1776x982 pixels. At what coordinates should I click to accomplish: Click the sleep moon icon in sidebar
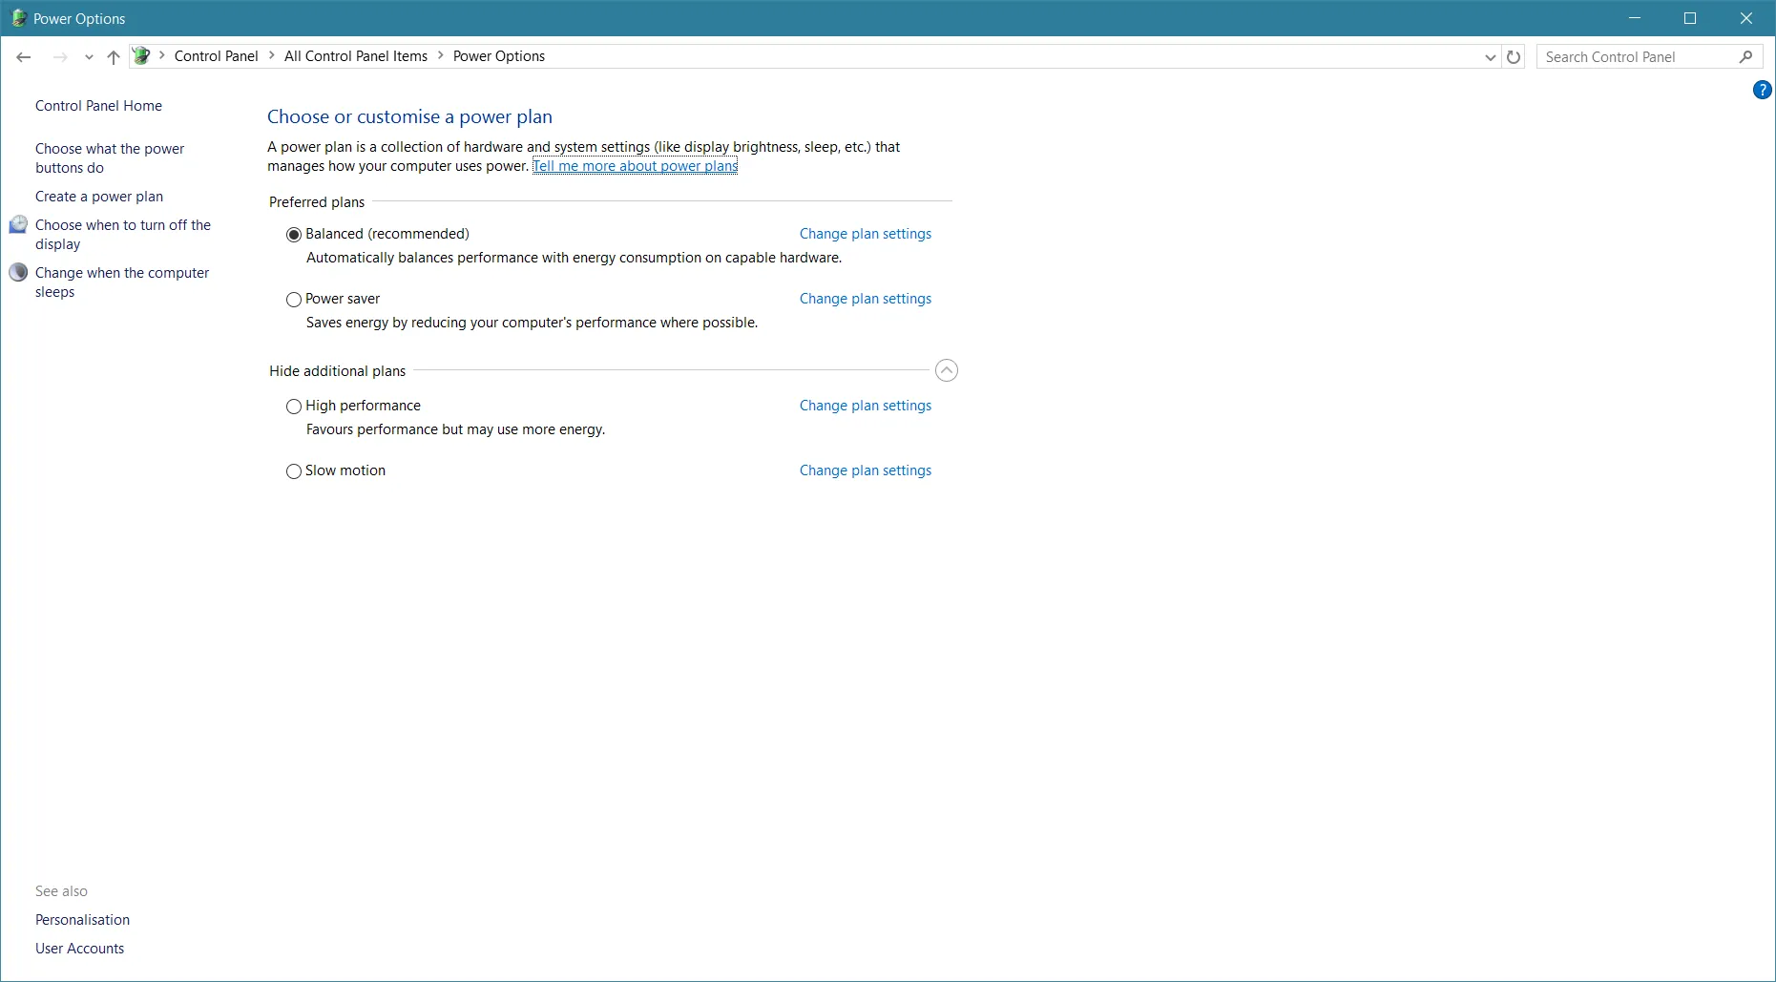(18, 273)
